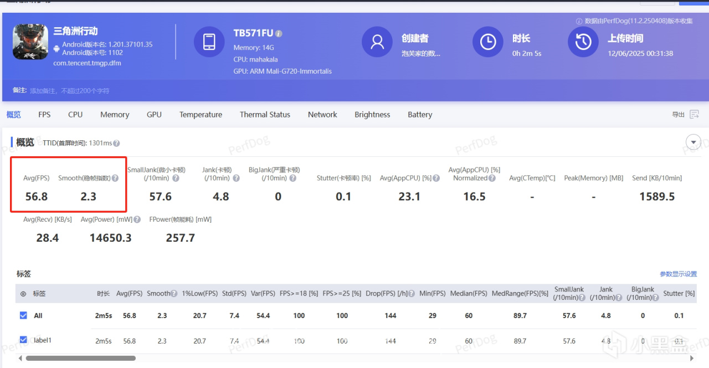Open the Temperature tab
Viewport: 709px width, 368px height.
(x=201, y=115)
